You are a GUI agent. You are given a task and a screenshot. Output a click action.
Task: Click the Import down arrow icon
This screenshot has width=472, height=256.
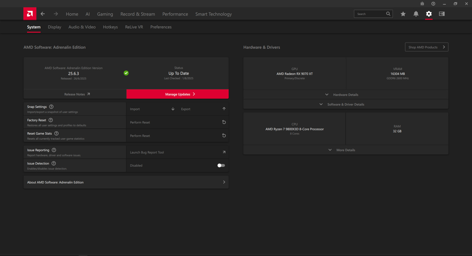click(173, 109)
